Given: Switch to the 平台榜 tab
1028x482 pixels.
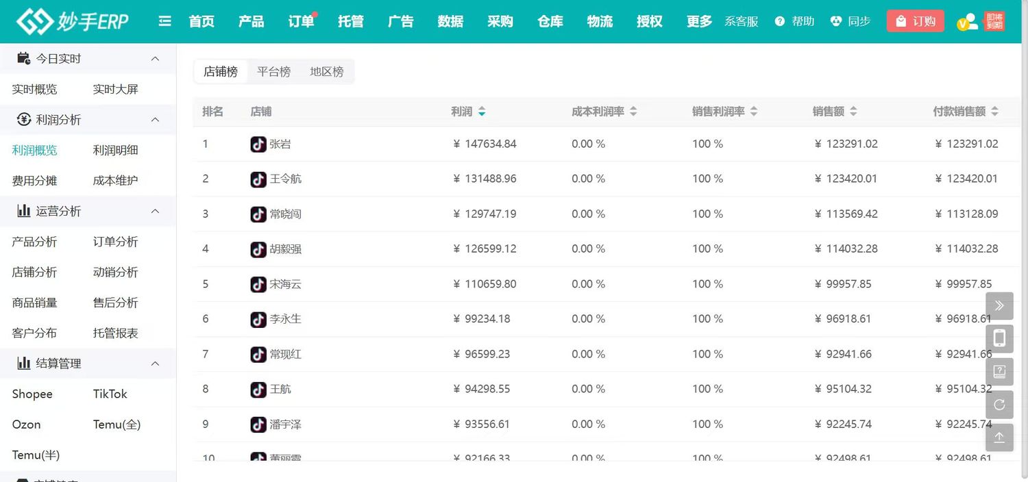Looking at the screenshot, I should (273, 72).
